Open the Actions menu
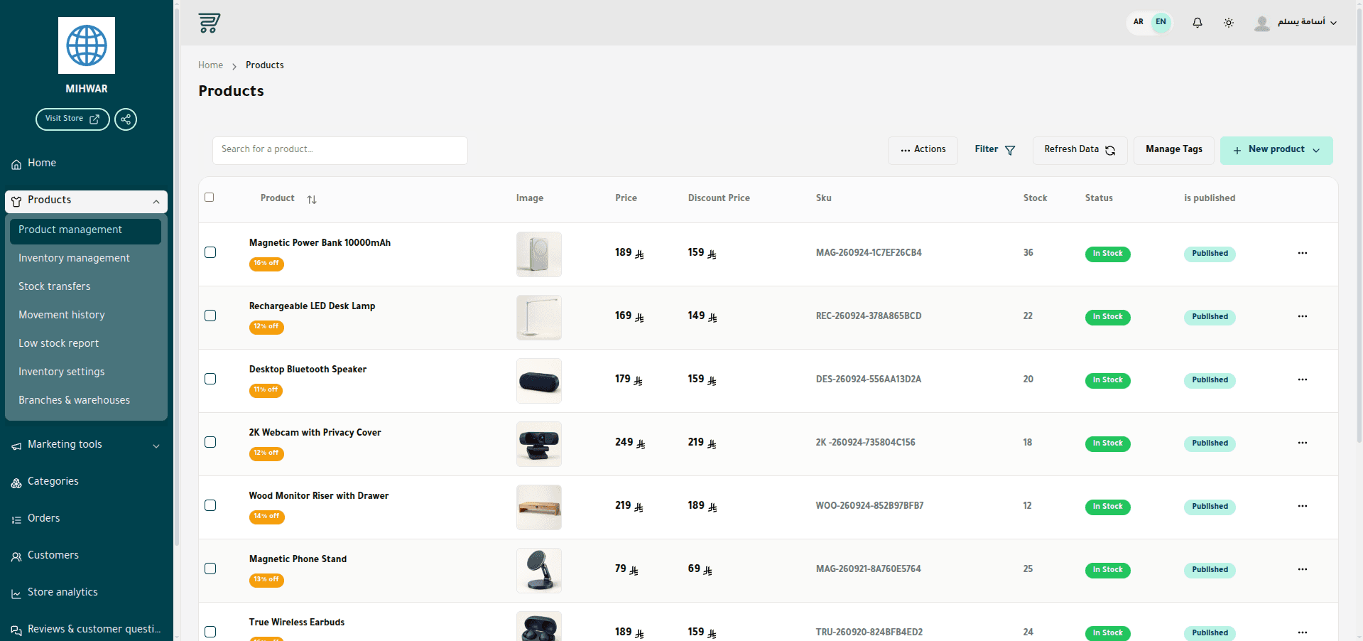1363x641 pixels. 923,150
